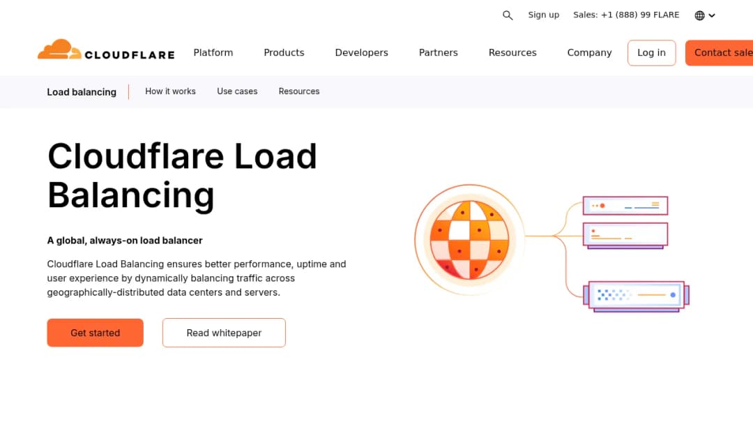This screenshot has height=424, width=753.
Task: Click the Sign up link
Action: click(544, 15)
